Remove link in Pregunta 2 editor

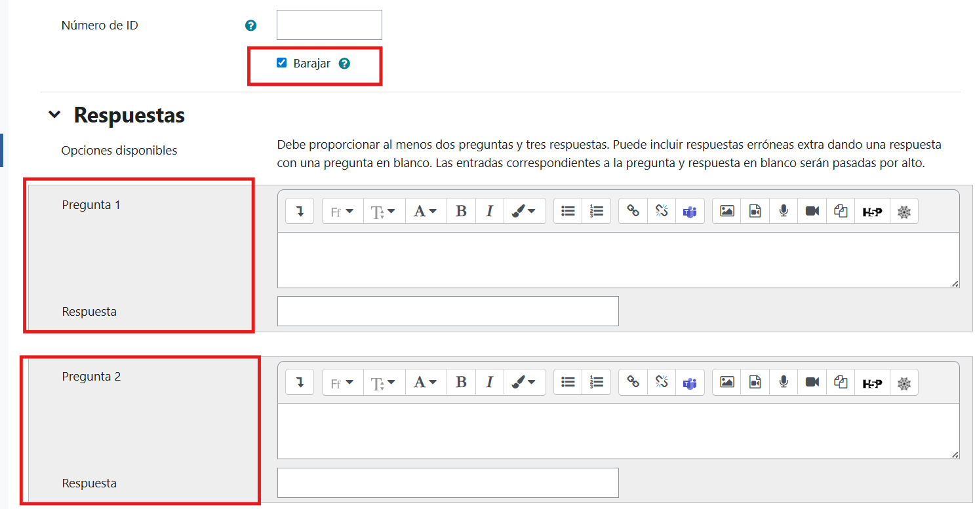pyautogui.click(x=661, y=383)
